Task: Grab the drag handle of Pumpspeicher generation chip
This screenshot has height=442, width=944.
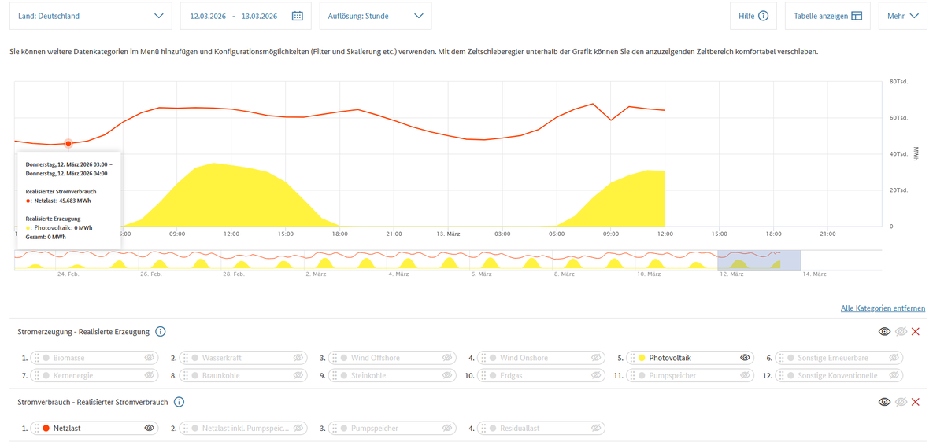Action: coord(633,375)
